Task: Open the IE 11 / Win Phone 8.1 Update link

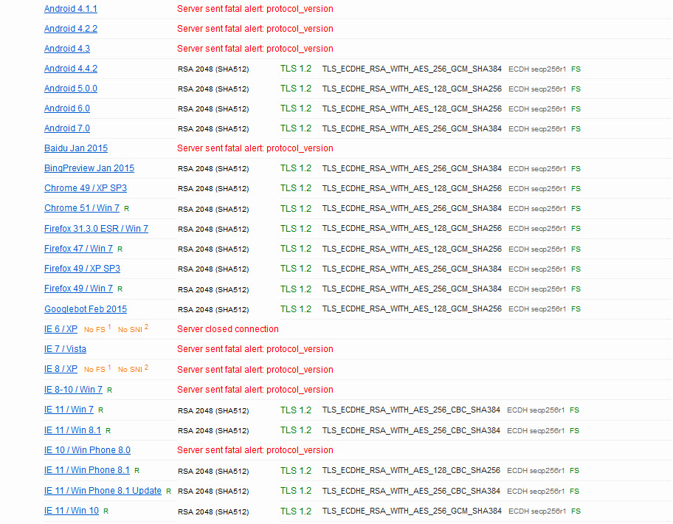Action: point(103,491)
